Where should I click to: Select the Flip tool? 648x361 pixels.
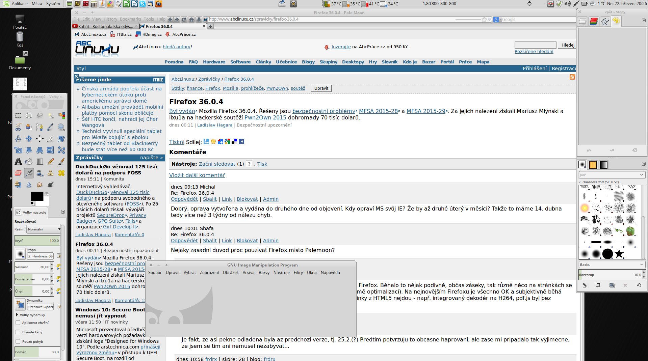coord(51,150)
